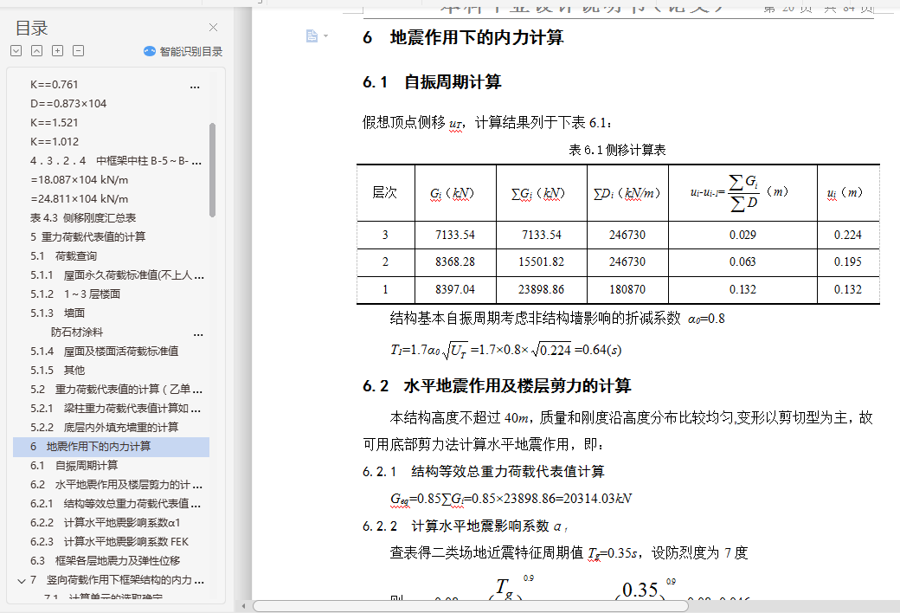
Task: Expand or collapse chapter 7 竖向荷载作用 in the outline
Action: point(22,581)
